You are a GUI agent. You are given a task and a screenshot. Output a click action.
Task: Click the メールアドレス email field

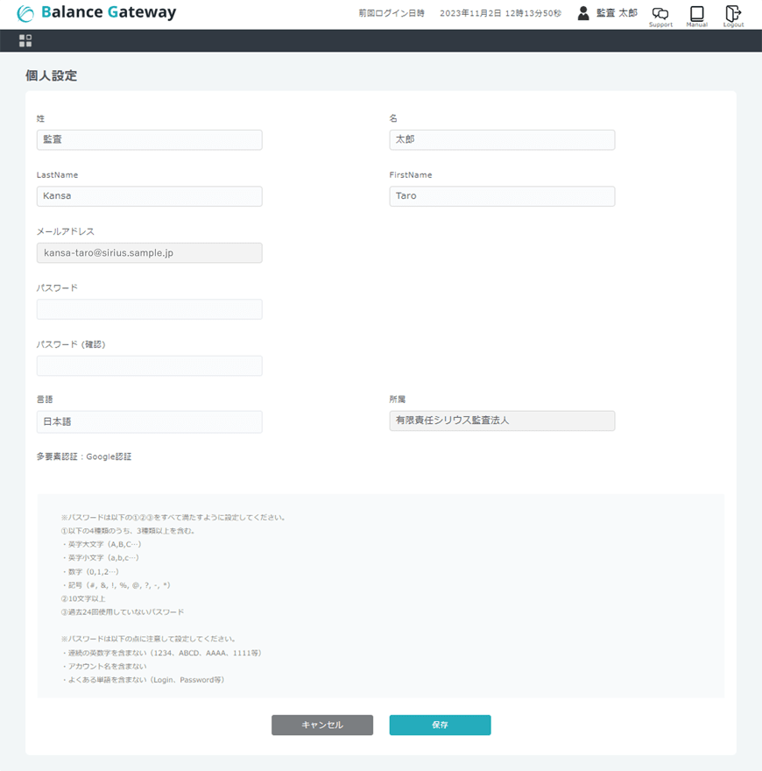[x=149, y=253]
